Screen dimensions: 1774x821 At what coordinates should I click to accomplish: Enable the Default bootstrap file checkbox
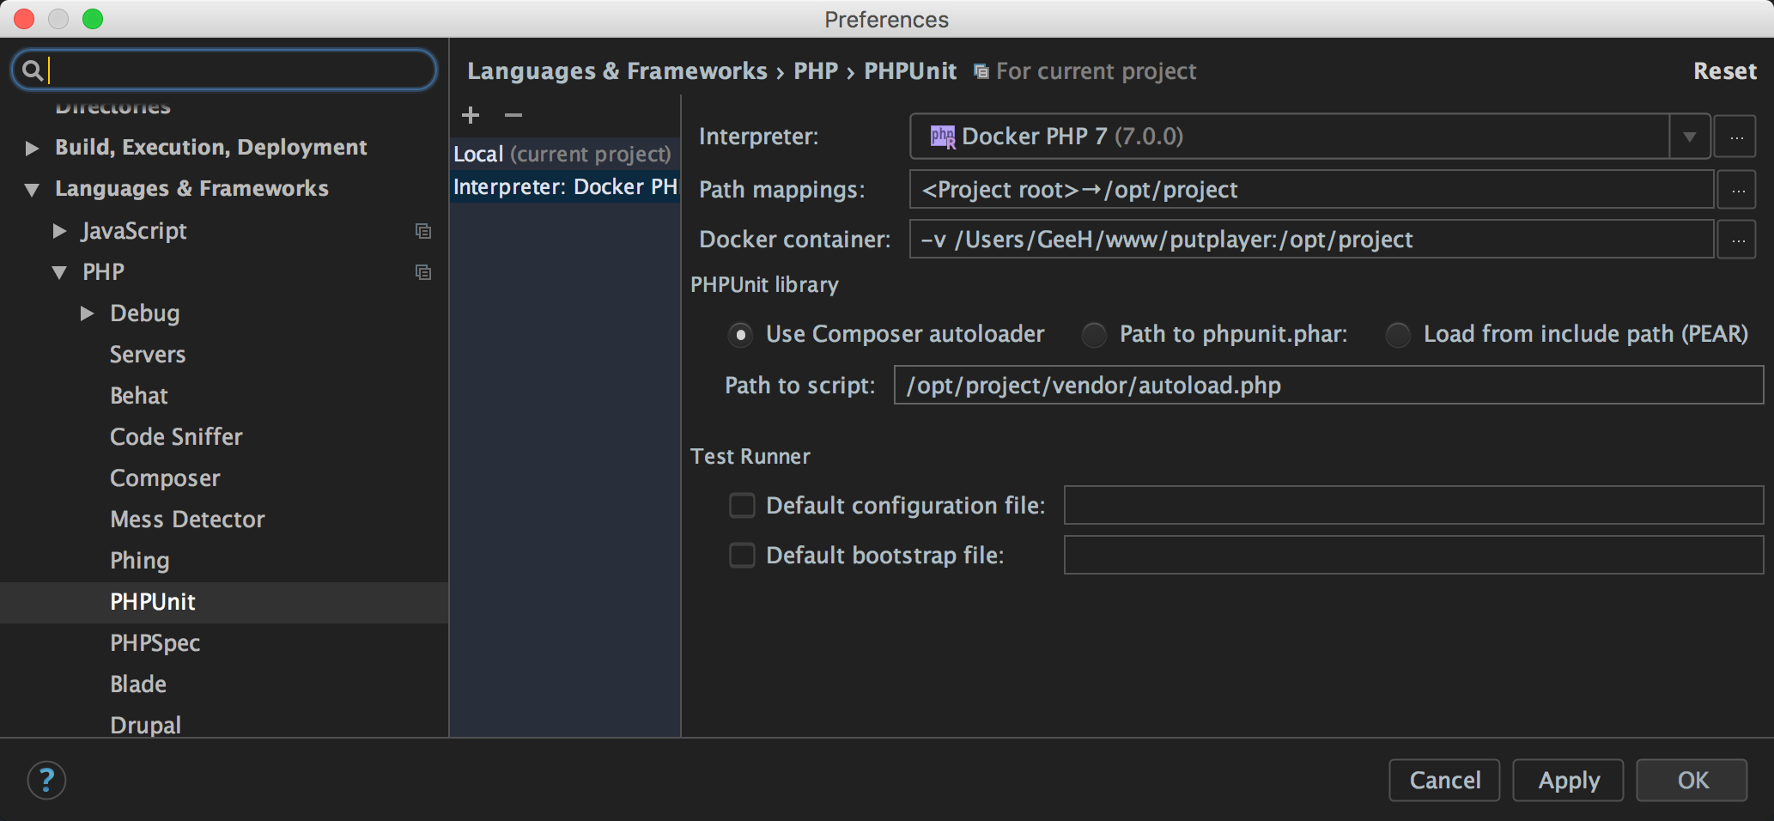tap(741, 555)
